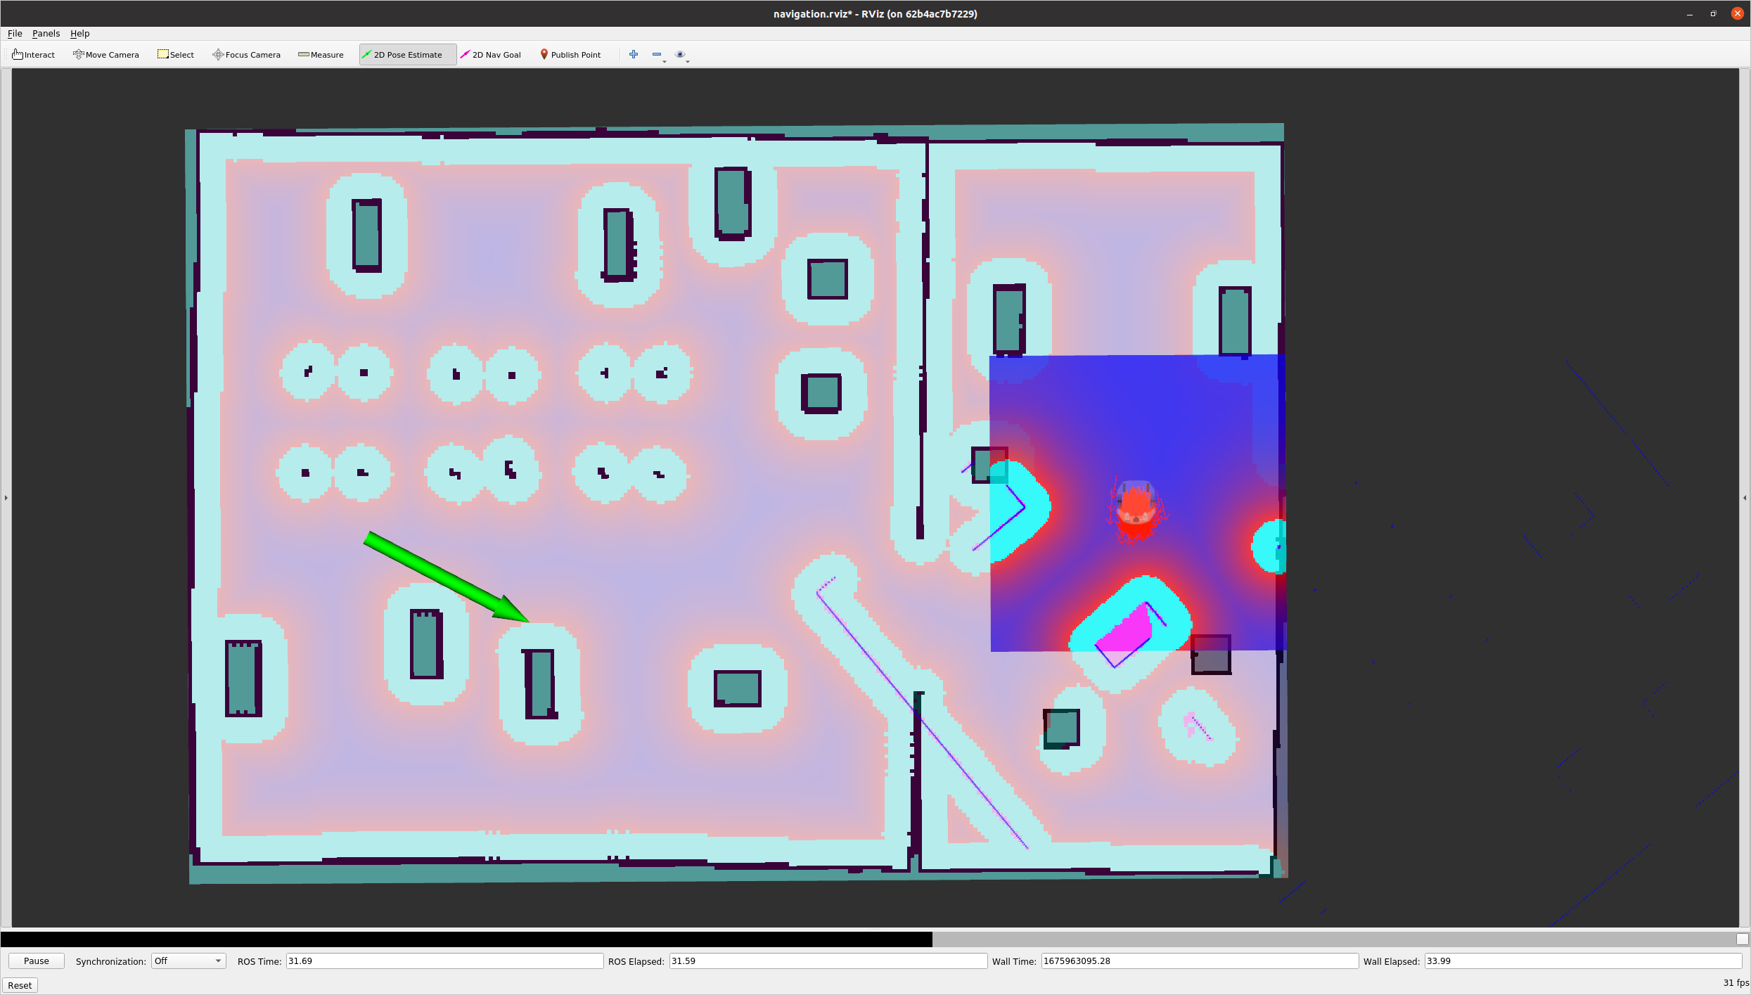This screenshot has width=1751, height=995.
Task: Expand the collapsed right side panel
Action: coord(1745,498)
